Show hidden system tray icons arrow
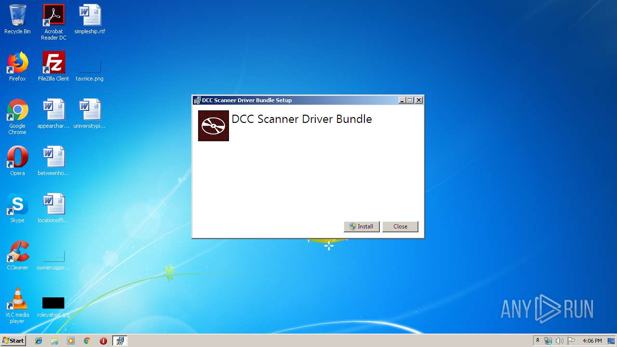Image resolution: width=617 pixels, height=347 pixels. (537, 341)
